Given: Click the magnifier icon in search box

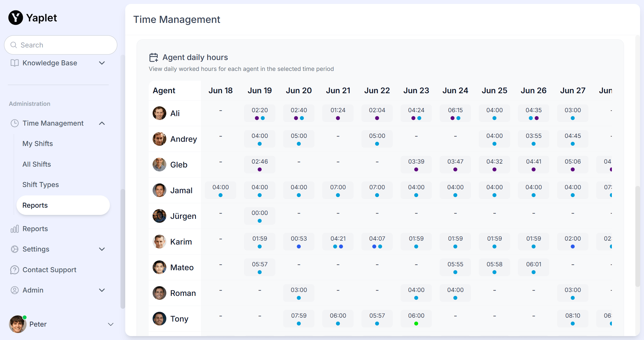Looking at the screenshot, I should tap(14, 45).
